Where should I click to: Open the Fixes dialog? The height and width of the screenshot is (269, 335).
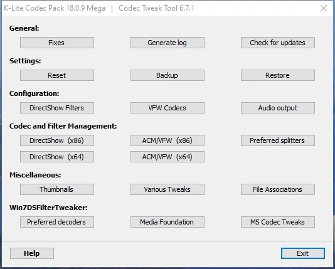(x=57, y=43)
